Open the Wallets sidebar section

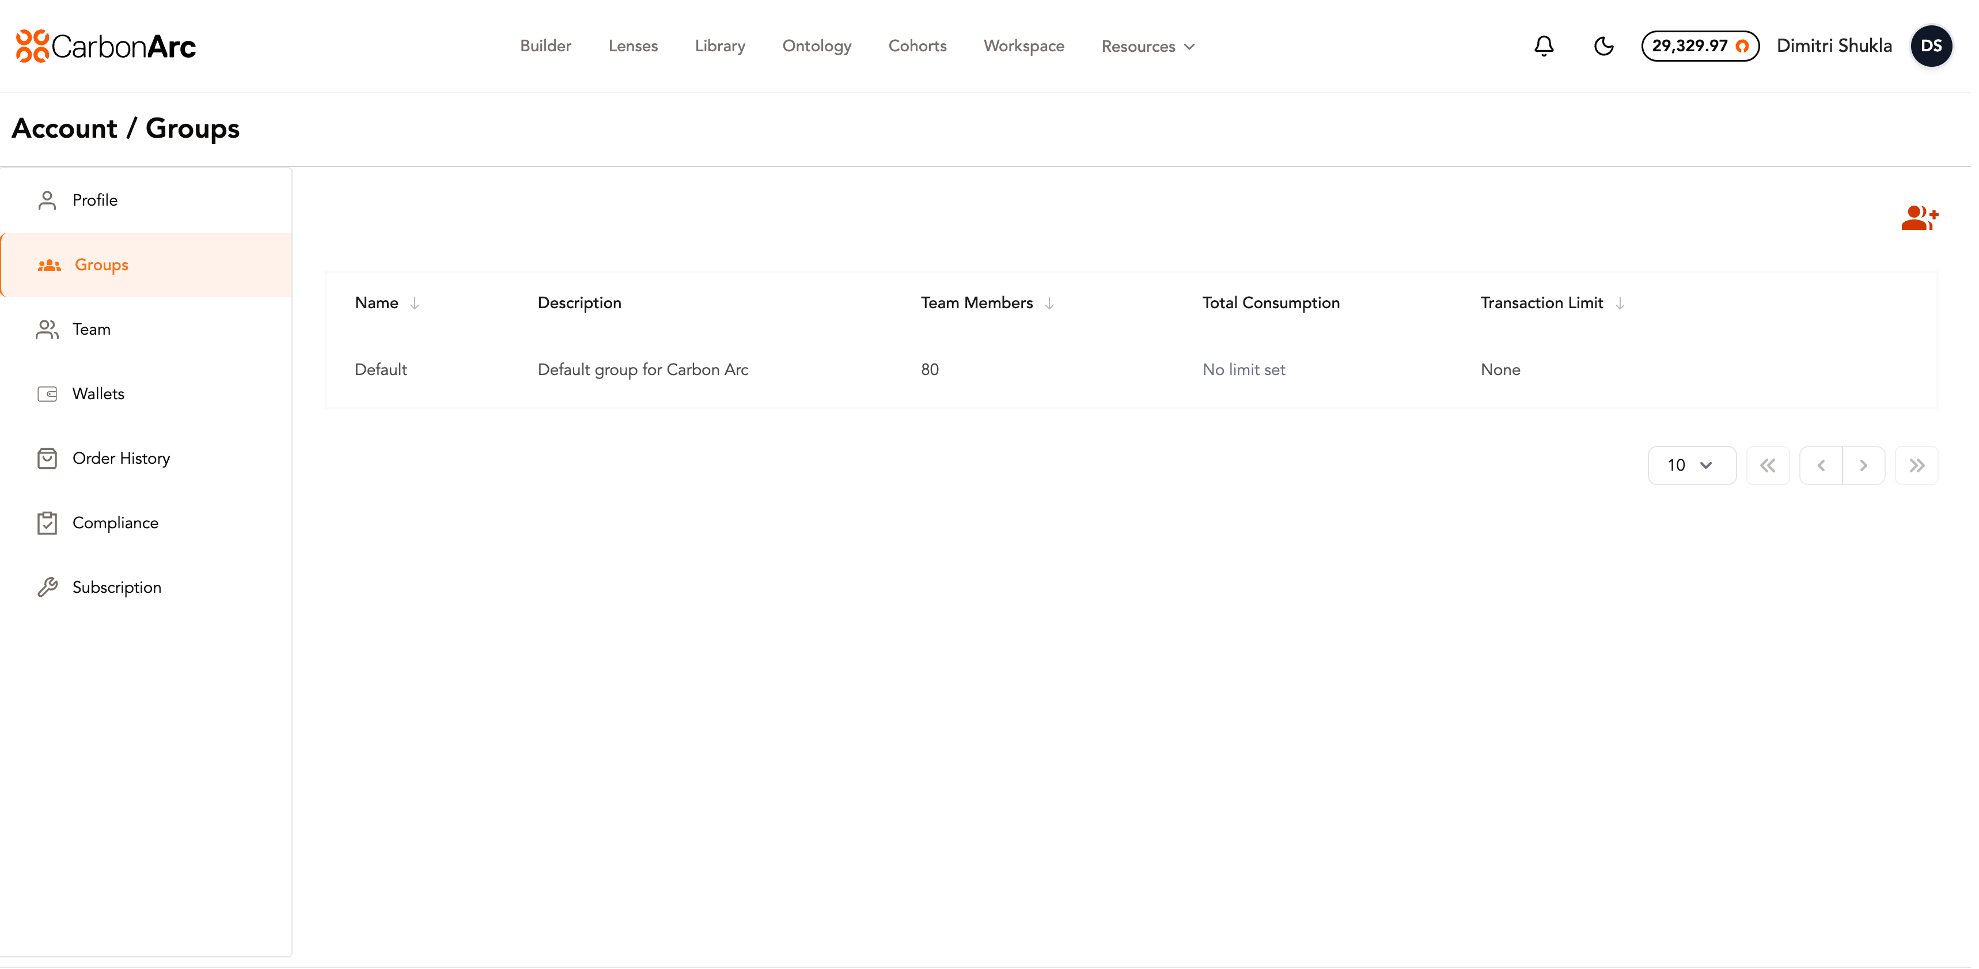tap(98, 393)
